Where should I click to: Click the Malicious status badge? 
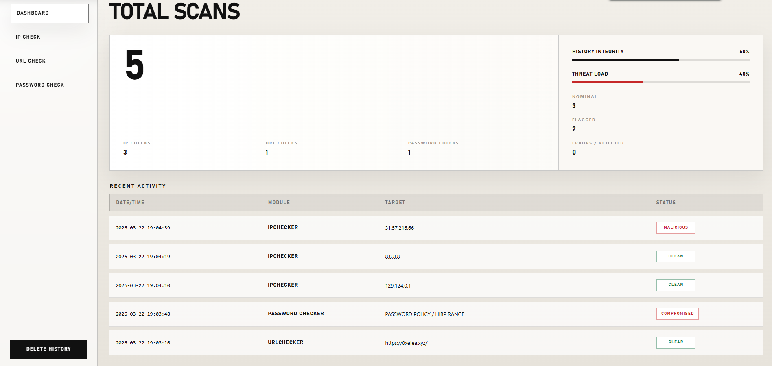pyautogui.click(x=676, y=228)
